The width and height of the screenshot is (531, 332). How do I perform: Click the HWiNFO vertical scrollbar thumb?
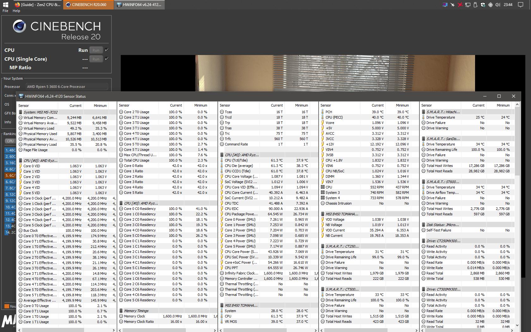[517, 141]
